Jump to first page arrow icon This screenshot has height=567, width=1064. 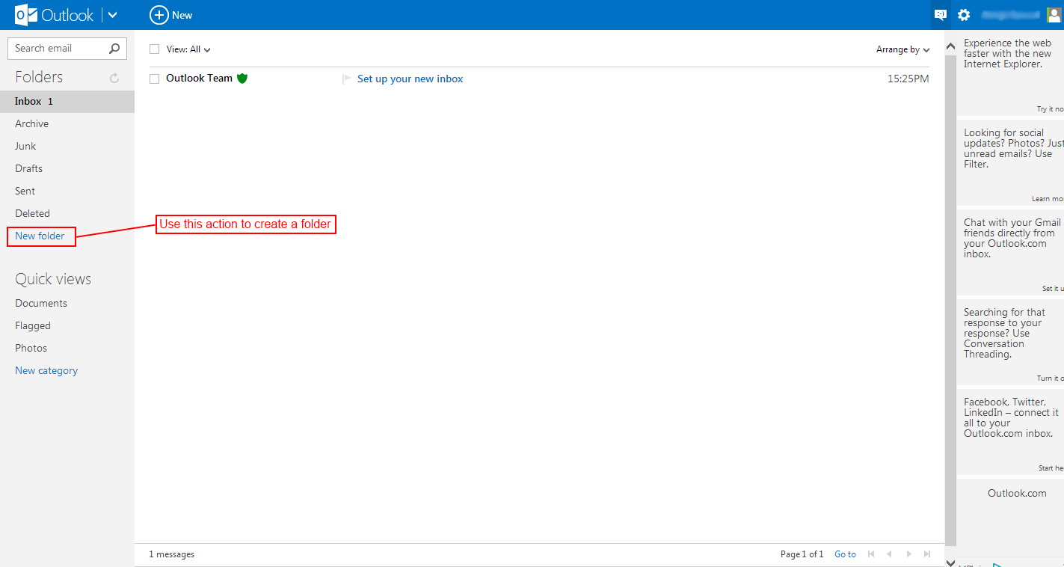871,554
